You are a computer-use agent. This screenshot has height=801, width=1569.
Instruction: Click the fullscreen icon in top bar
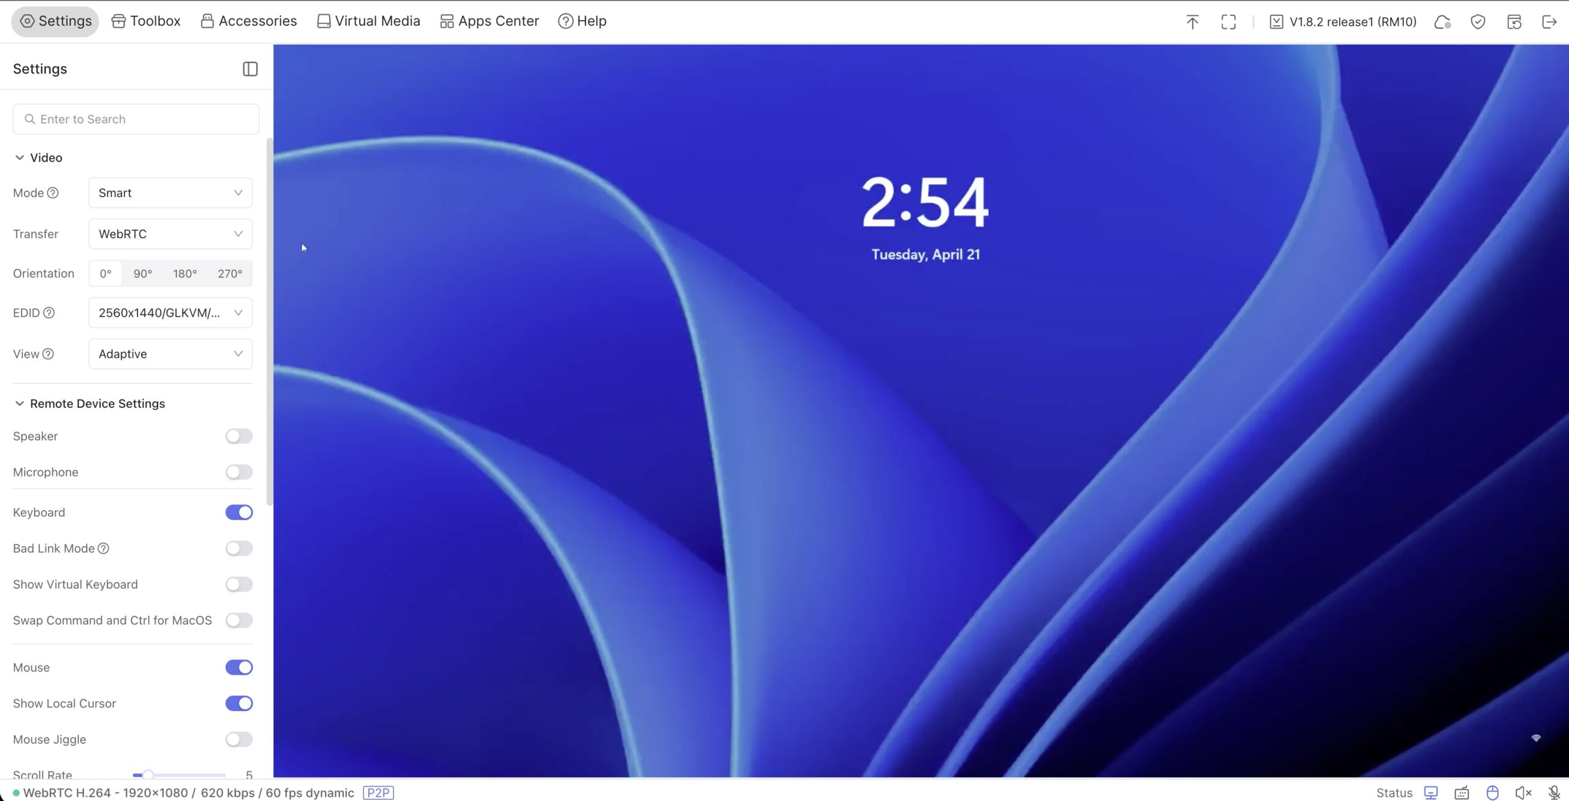(x=1228, y=22)
